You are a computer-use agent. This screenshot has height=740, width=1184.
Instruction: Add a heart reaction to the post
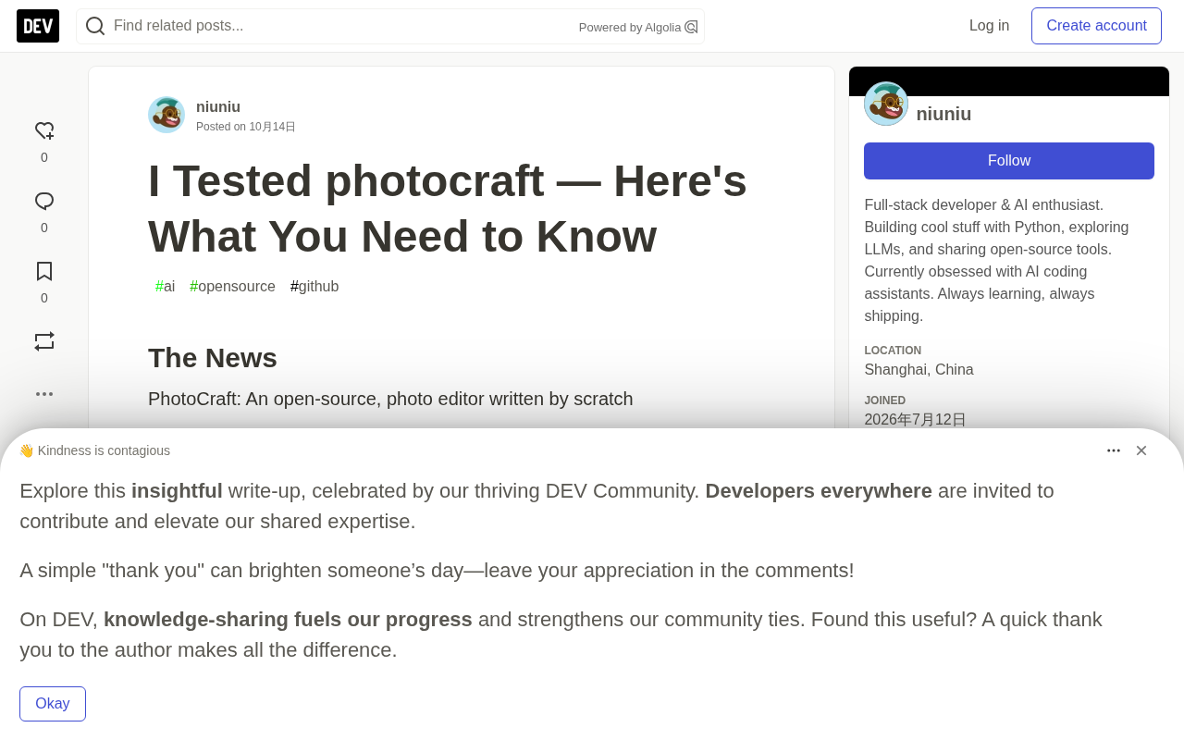click(x=44, y=131)
